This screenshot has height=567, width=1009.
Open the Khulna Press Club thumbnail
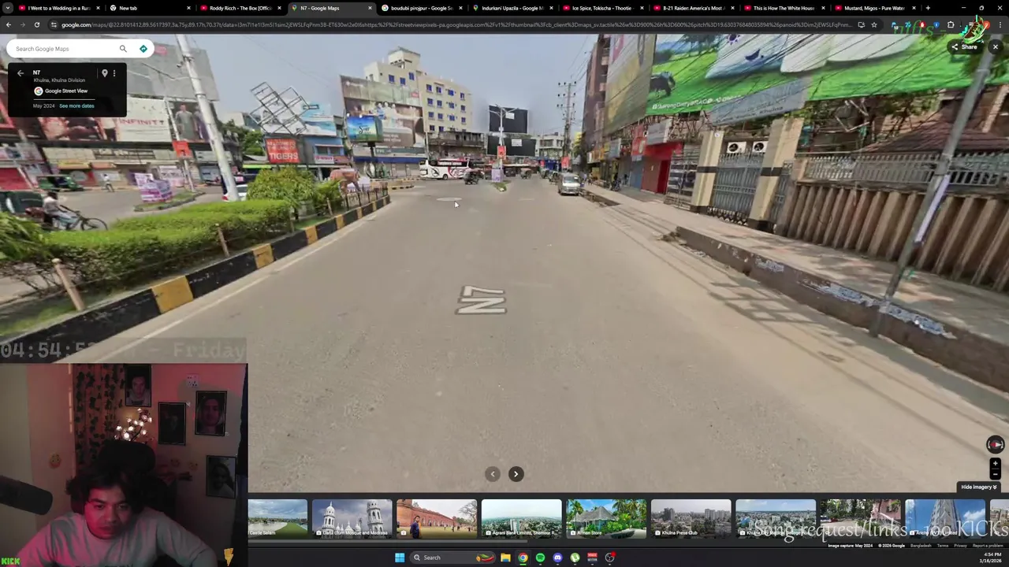(691, 518)
